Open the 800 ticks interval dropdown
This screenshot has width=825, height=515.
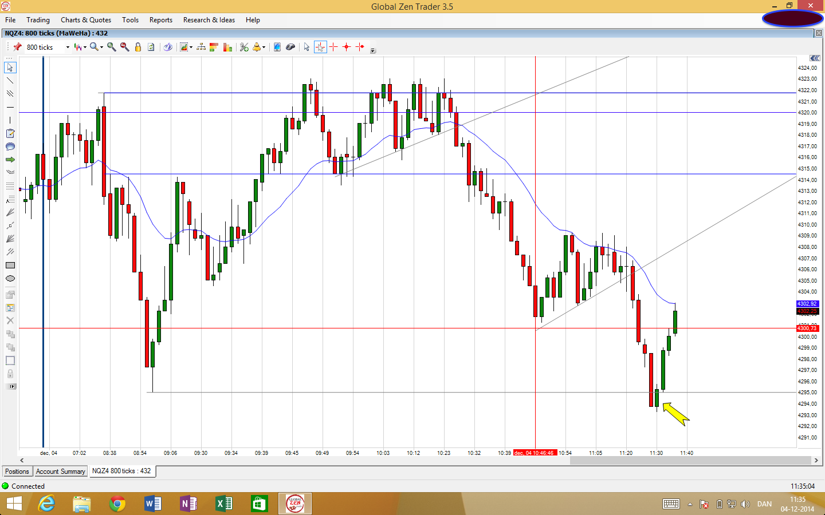click(x=68, y=47)
